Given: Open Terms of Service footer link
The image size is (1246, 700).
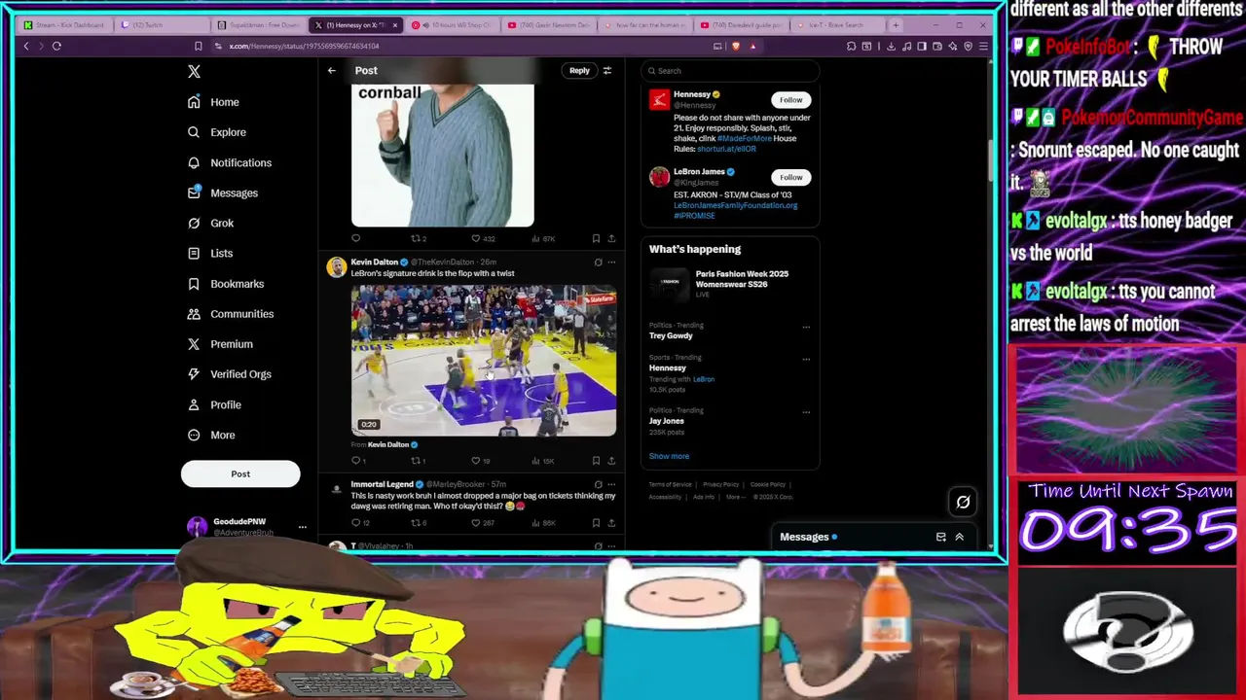Looking at the screenshot, I should click(670, 484).
